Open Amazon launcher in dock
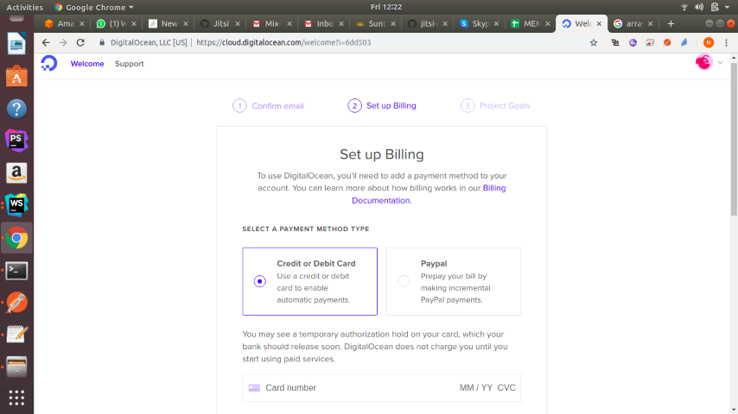738x414 pixels. pos(16,172)
